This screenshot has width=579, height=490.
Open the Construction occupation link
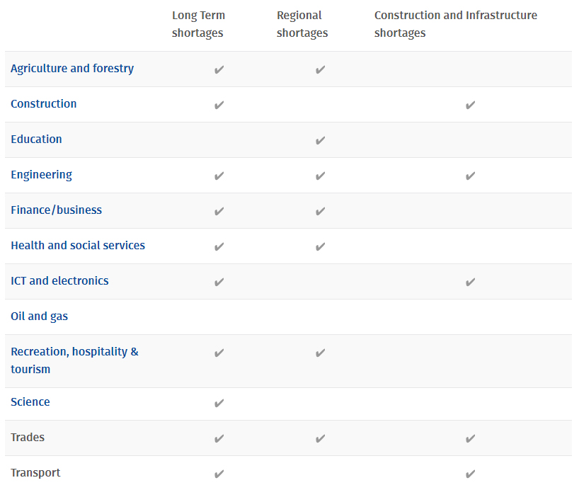tap(44, 104)
